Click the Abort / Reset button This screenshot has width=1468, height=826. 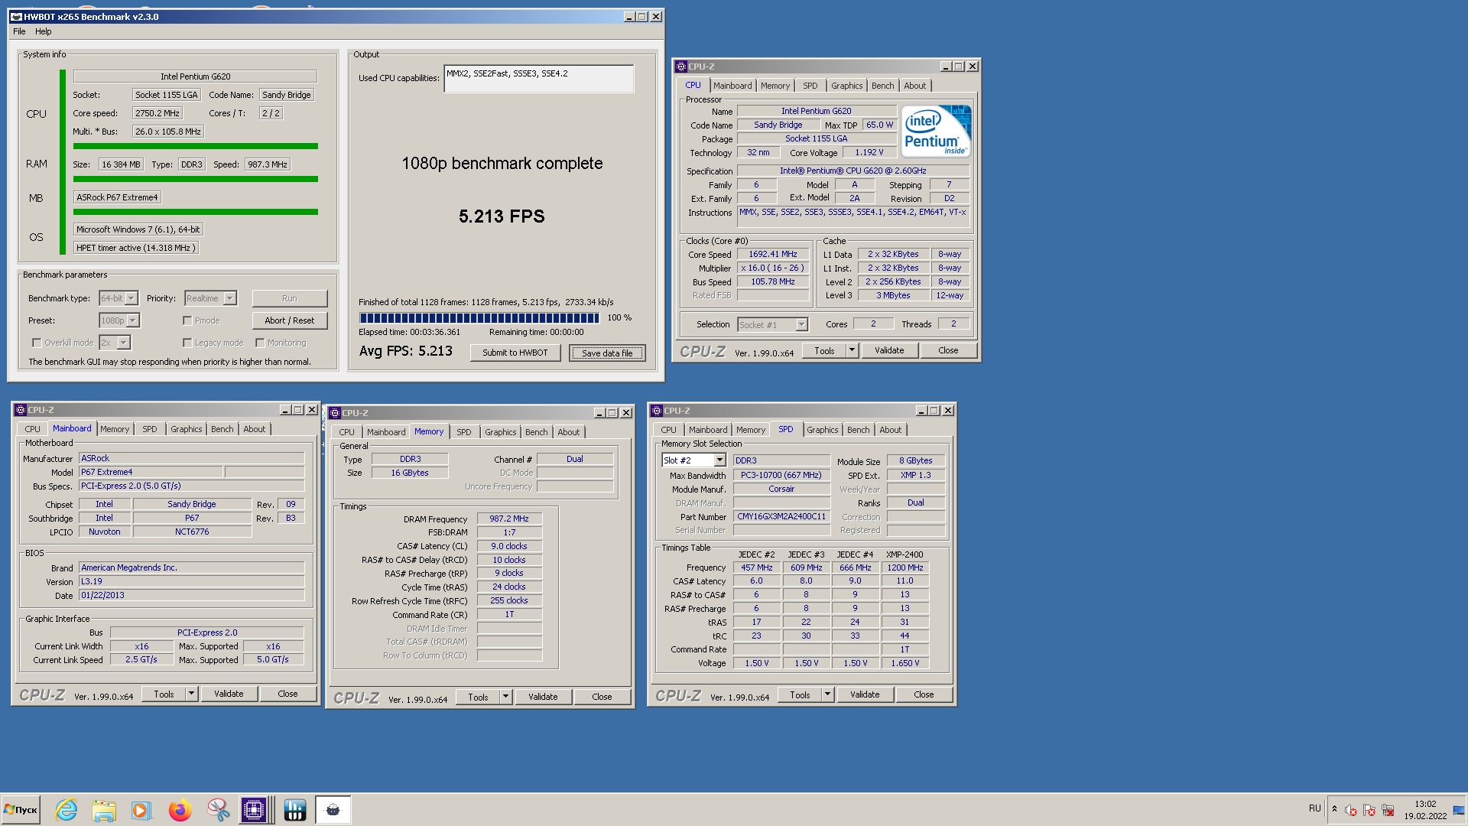point(290,320)
